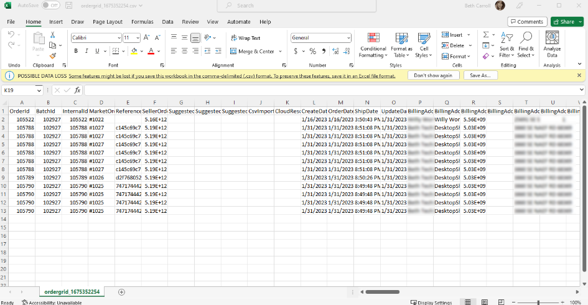Click Don't show again button

pos(432,75)
